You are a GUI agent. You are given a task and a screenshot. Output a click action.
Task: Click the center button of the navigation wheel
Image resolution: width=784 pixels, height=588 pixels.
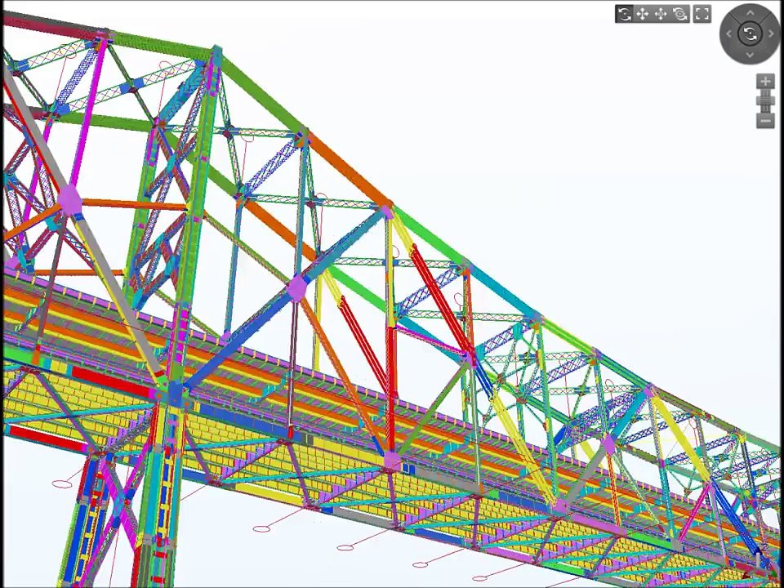[x=750, y=34]
